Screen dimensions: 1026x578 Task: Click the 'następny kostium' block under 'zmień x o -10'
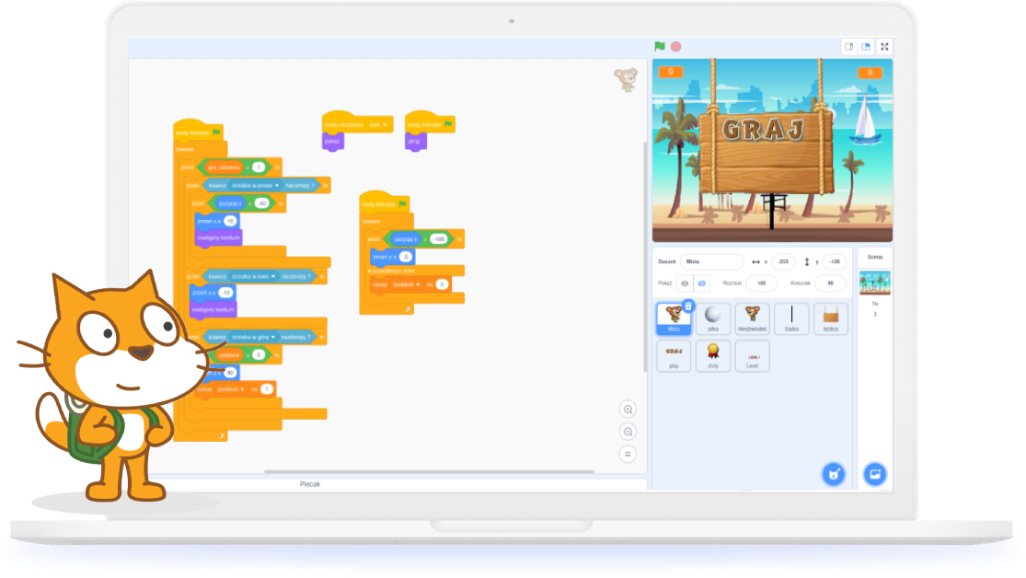pyautogui.click(x=213, y=309)
